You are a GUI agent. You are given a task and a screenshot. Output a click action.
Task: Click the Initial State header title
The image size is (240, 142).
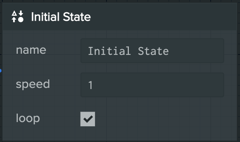pyautogui.click(x=61, y=17)
